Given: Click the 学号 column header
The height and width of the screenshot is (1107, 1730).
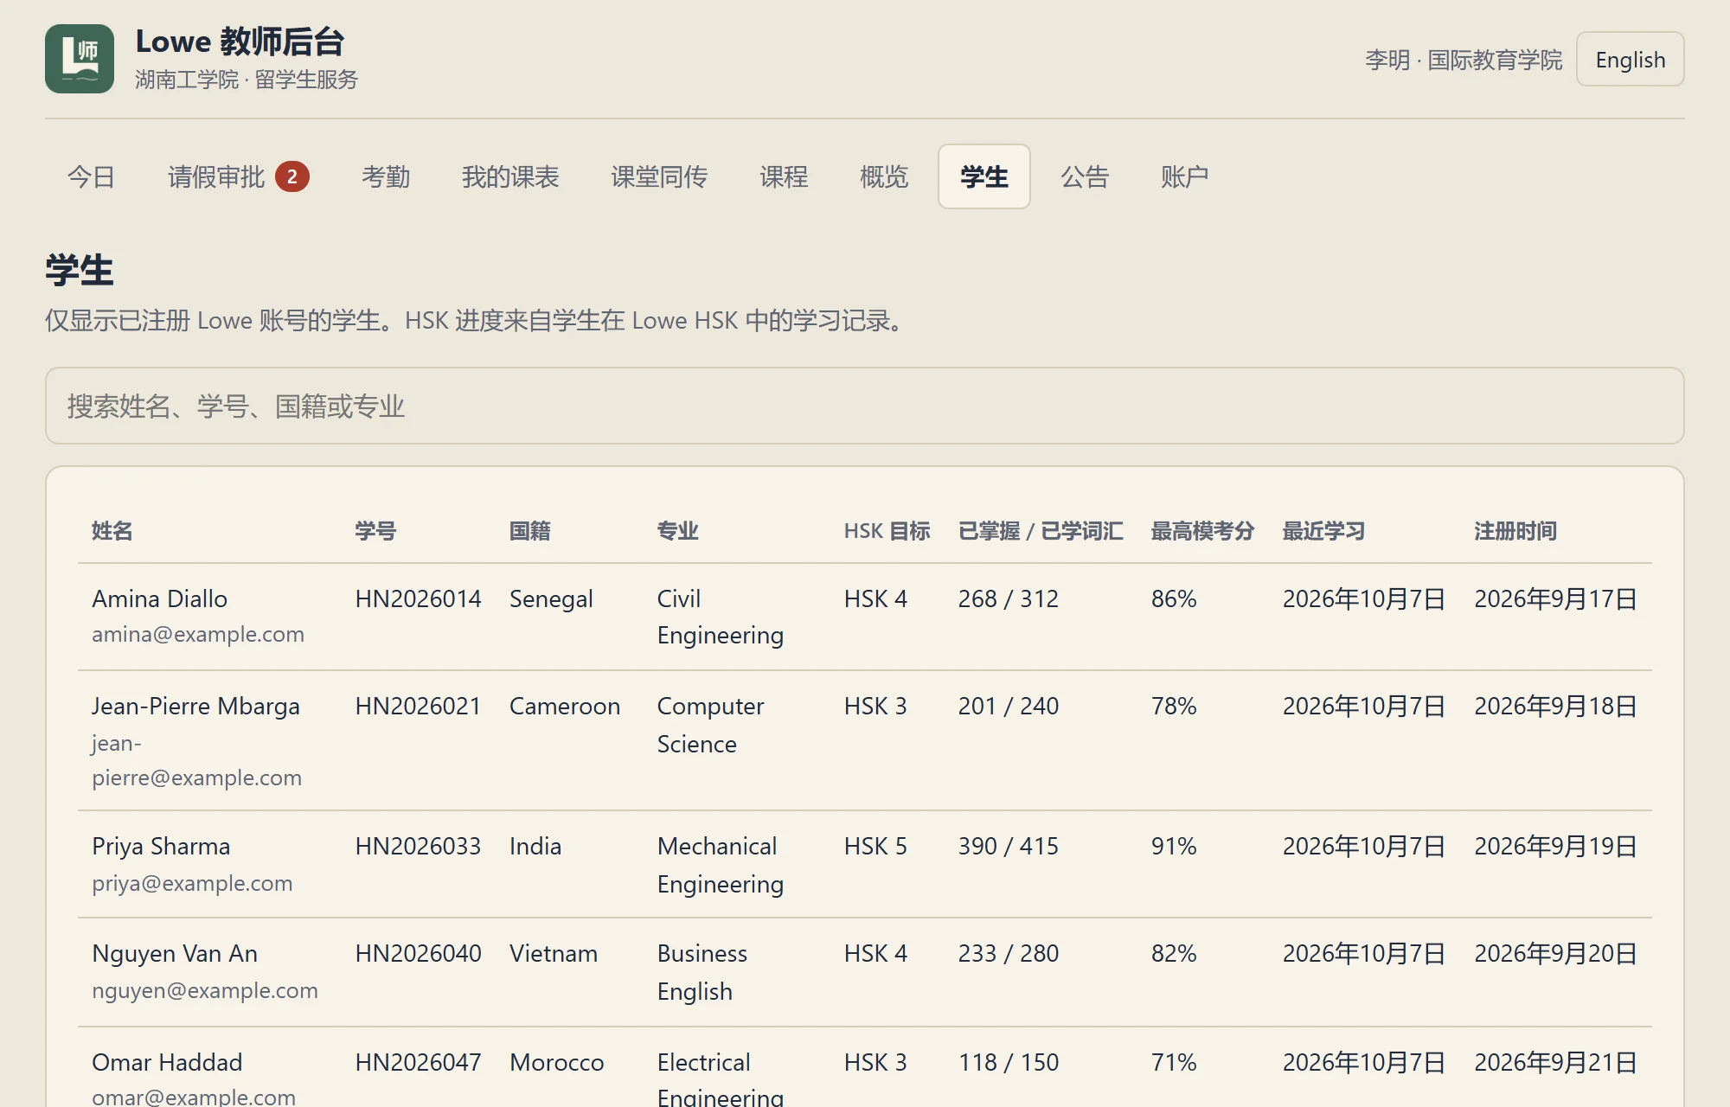Looking at the screenshot, I should 375,531.
